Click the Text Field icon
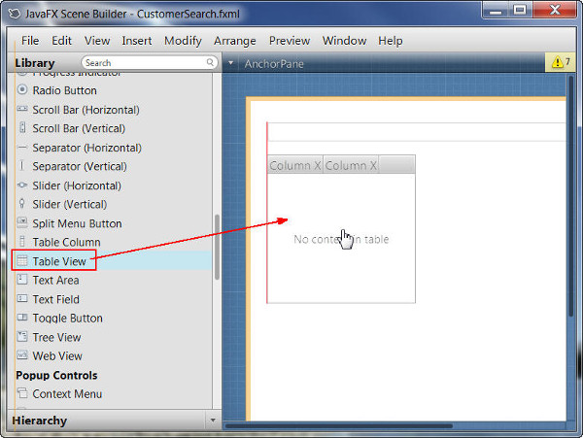 point(22,298)
